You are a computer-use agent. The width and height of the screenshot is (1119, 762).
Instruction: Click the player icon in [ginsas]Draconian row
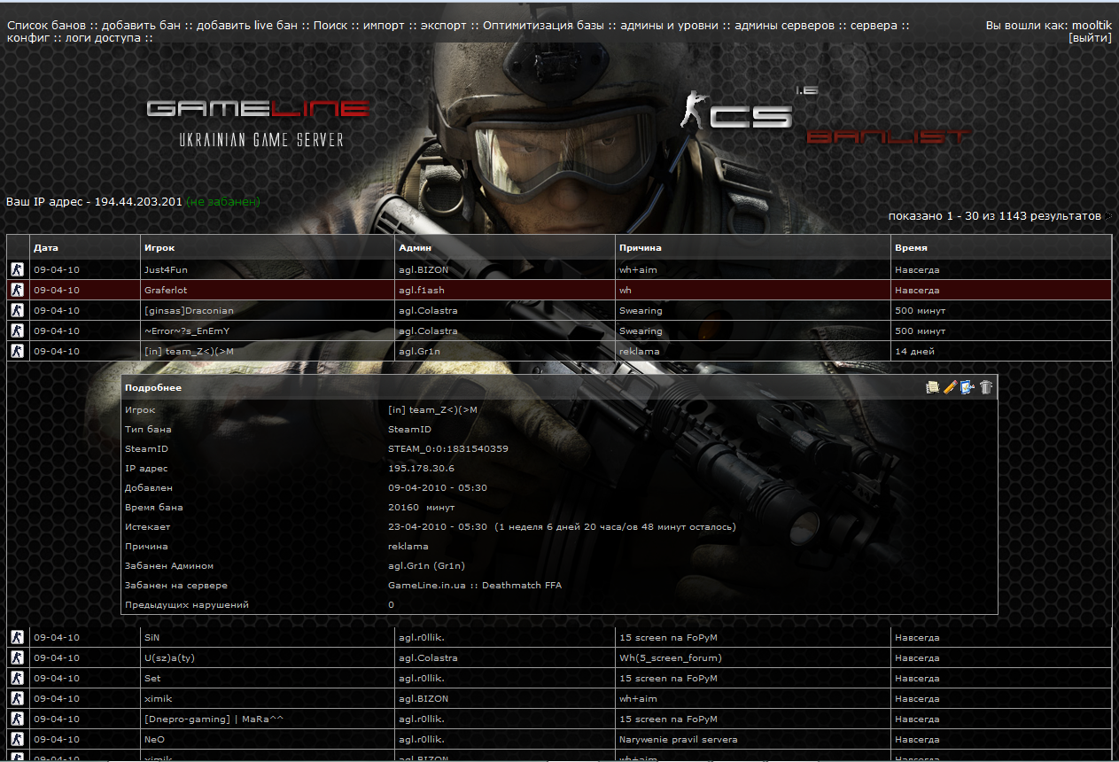17,310
